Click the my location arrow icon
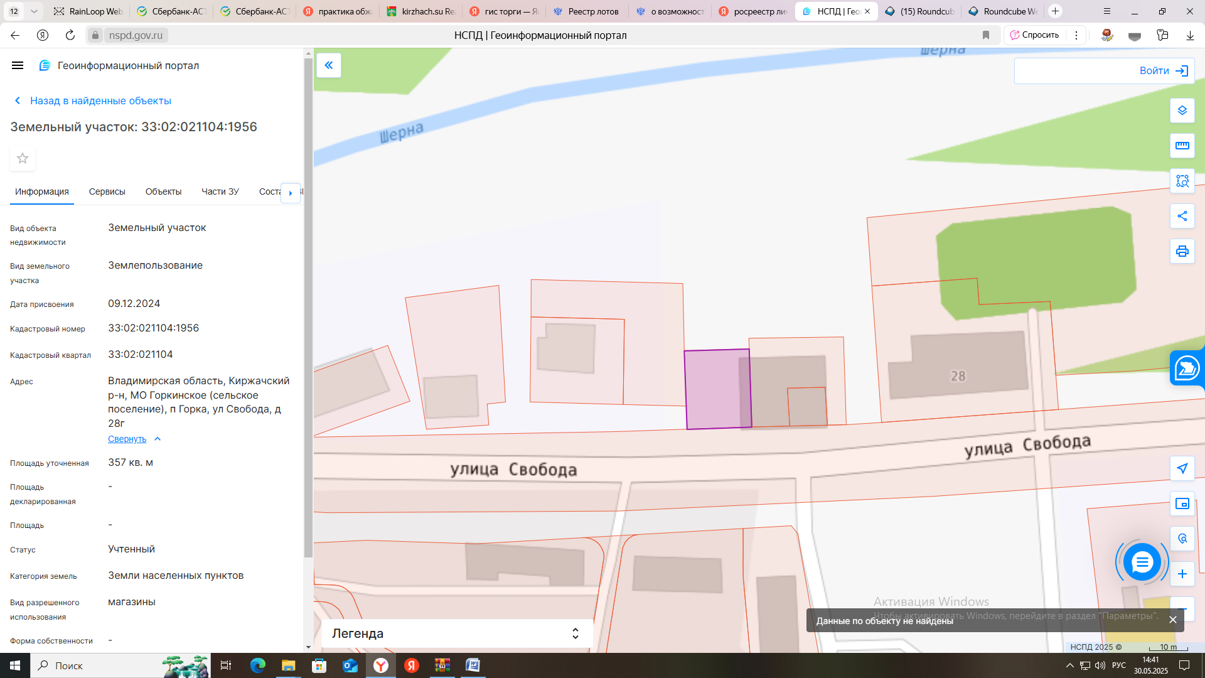The image size is (1205, 678). [x=1182, y=468]
